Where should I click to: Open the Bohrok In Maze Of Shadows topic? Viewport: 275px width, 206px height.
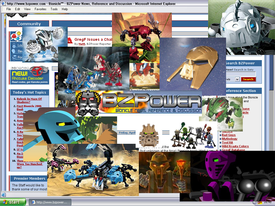coord(29,100)
